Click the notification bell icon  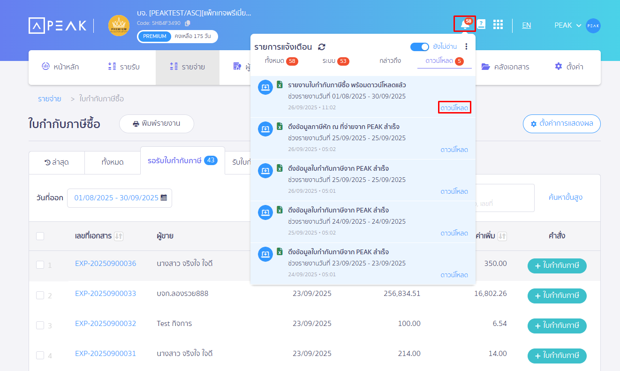[x=464, y=24]
